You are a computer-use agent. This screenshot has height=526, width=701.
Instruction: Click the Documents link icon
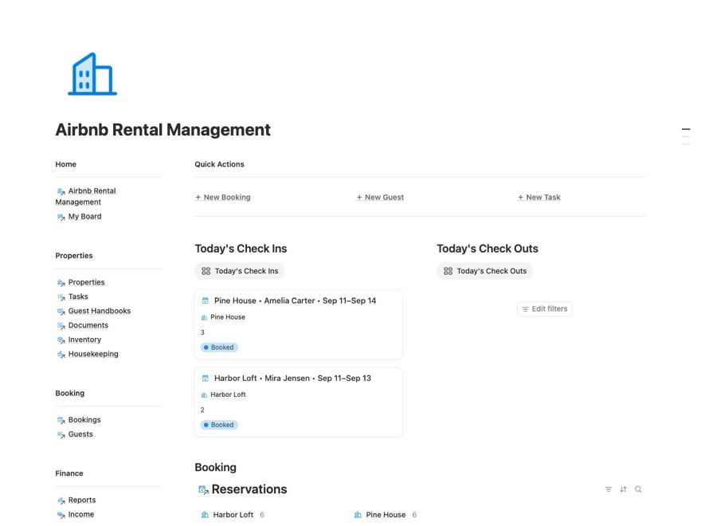click(61, 326)
